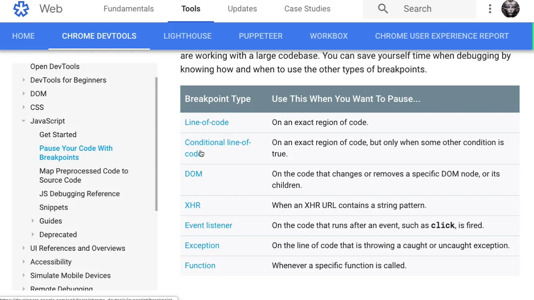Viewport: 534px width, 300px height.
Task: Expand the Deprecated subsection arrow
Action: click(33, 235)
